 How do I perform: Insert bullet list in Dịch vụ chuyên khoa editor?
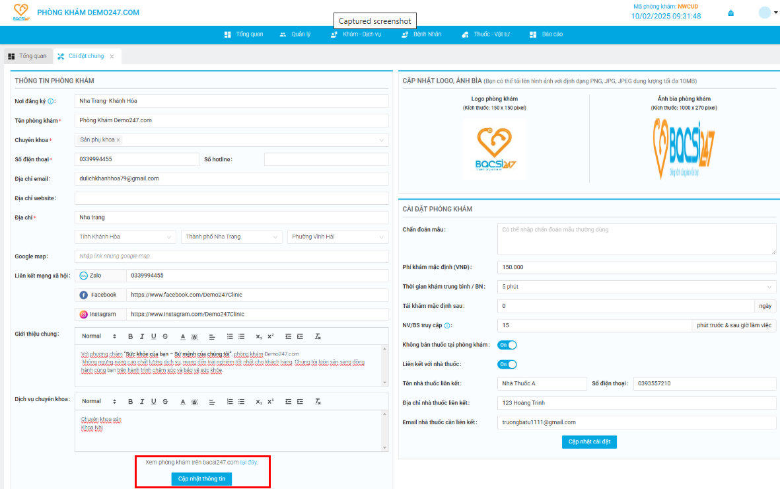(241, 402)
